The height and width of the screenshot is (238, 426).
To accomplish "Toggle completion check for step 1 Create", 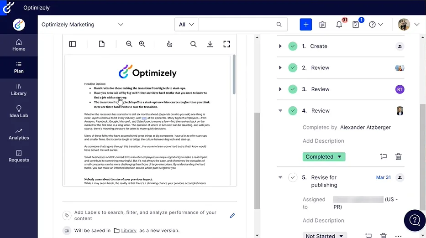I will pyautogui.click(x=293, y=46).
